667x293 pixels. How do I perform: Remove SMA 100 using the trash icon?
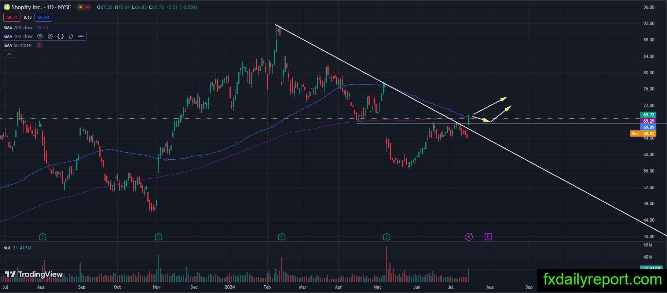pos(71,36)
